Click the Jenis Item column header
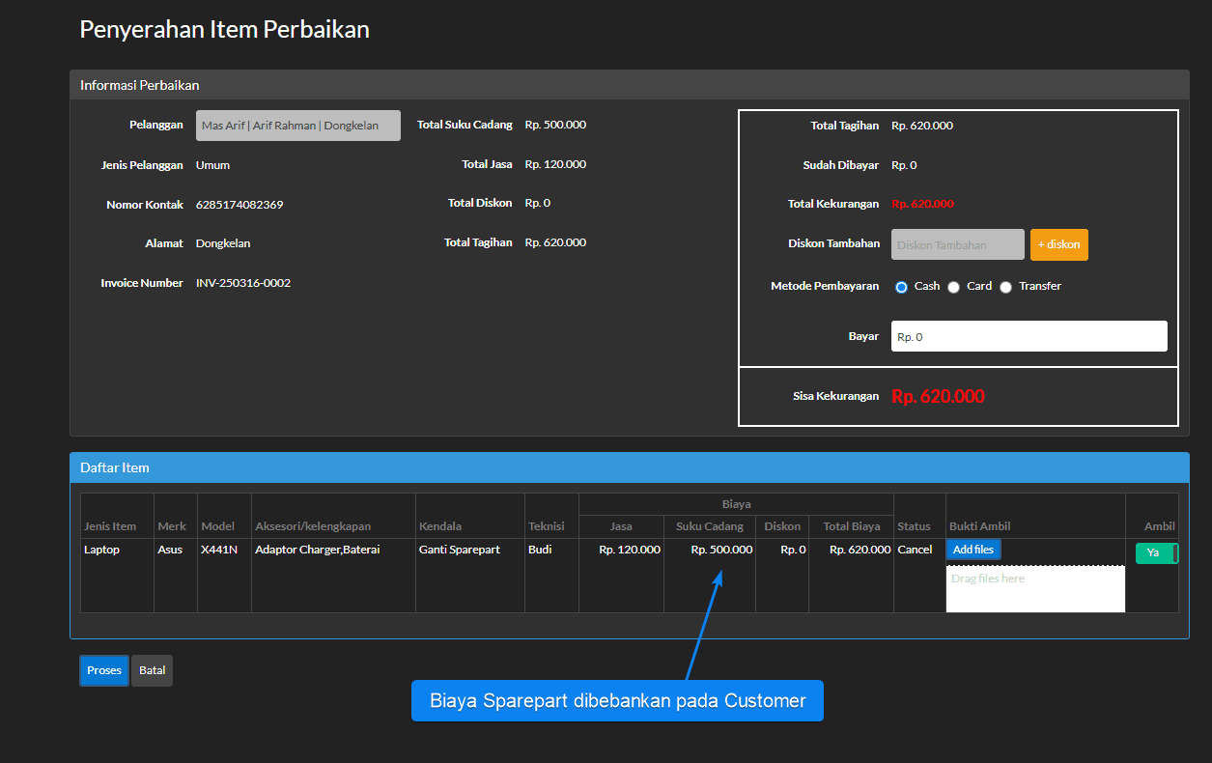 point(110,526)
